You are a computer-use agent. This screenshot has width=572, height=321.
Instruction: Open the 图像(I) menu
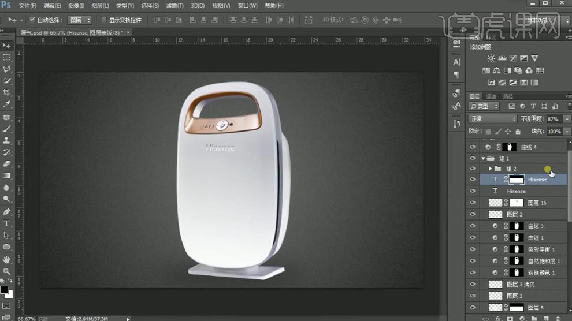click(x=76, y=5)
